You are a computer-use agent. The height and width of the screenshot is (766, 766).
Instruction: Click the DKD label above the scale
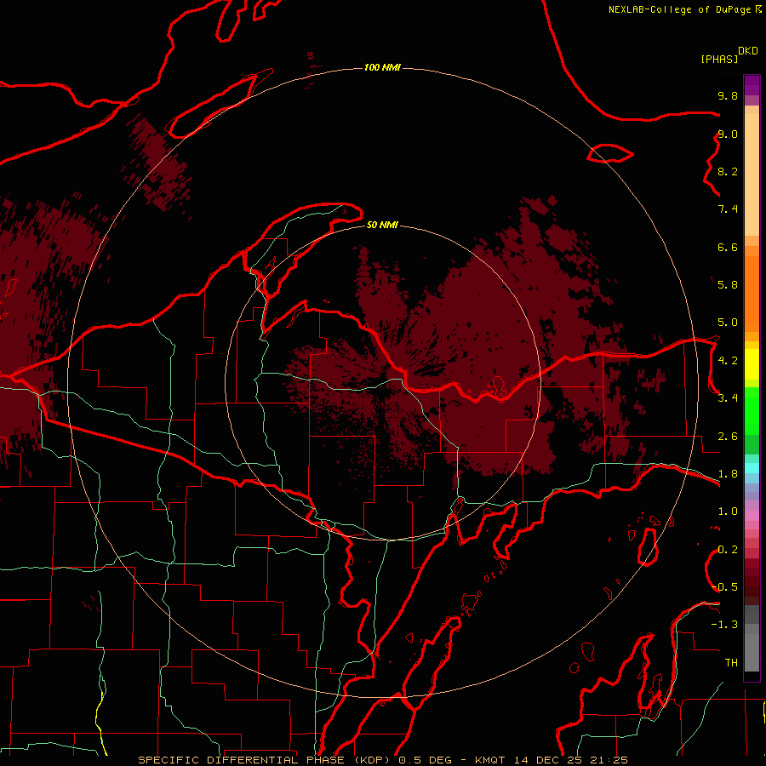748,51
